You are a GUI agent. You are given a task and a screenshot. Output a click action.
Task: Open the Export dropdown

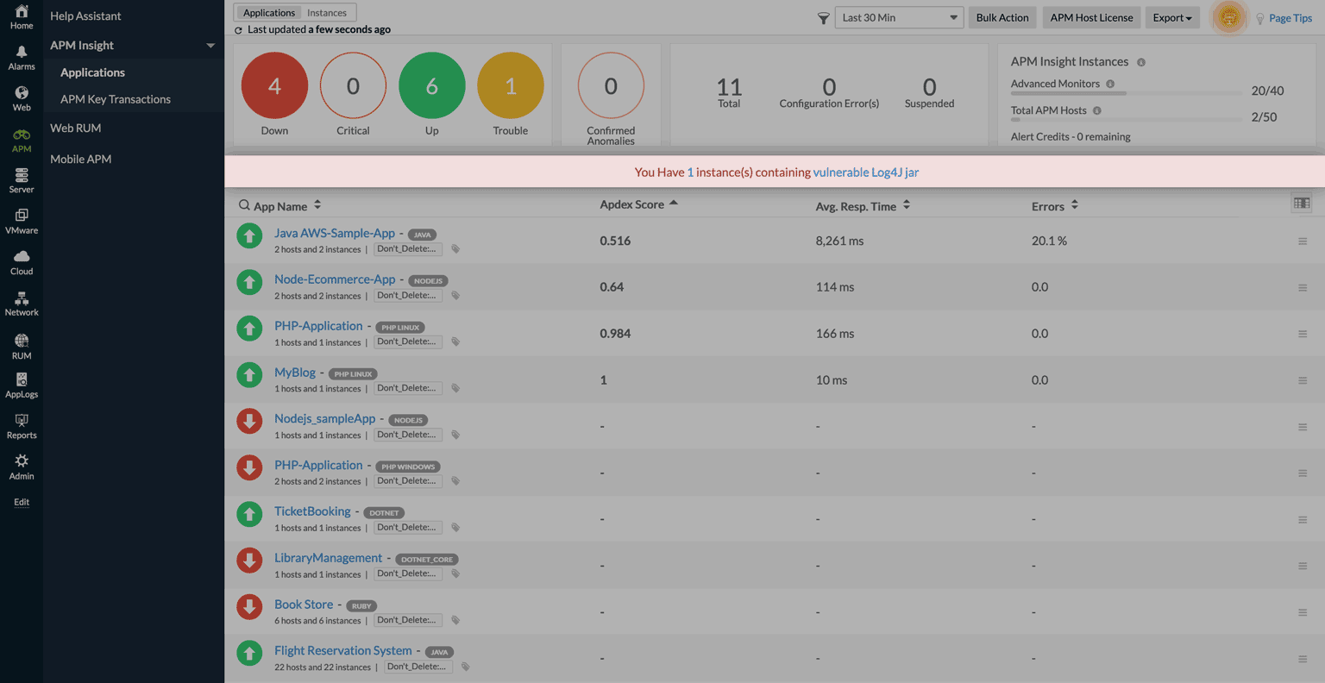tap(1171, 17)
